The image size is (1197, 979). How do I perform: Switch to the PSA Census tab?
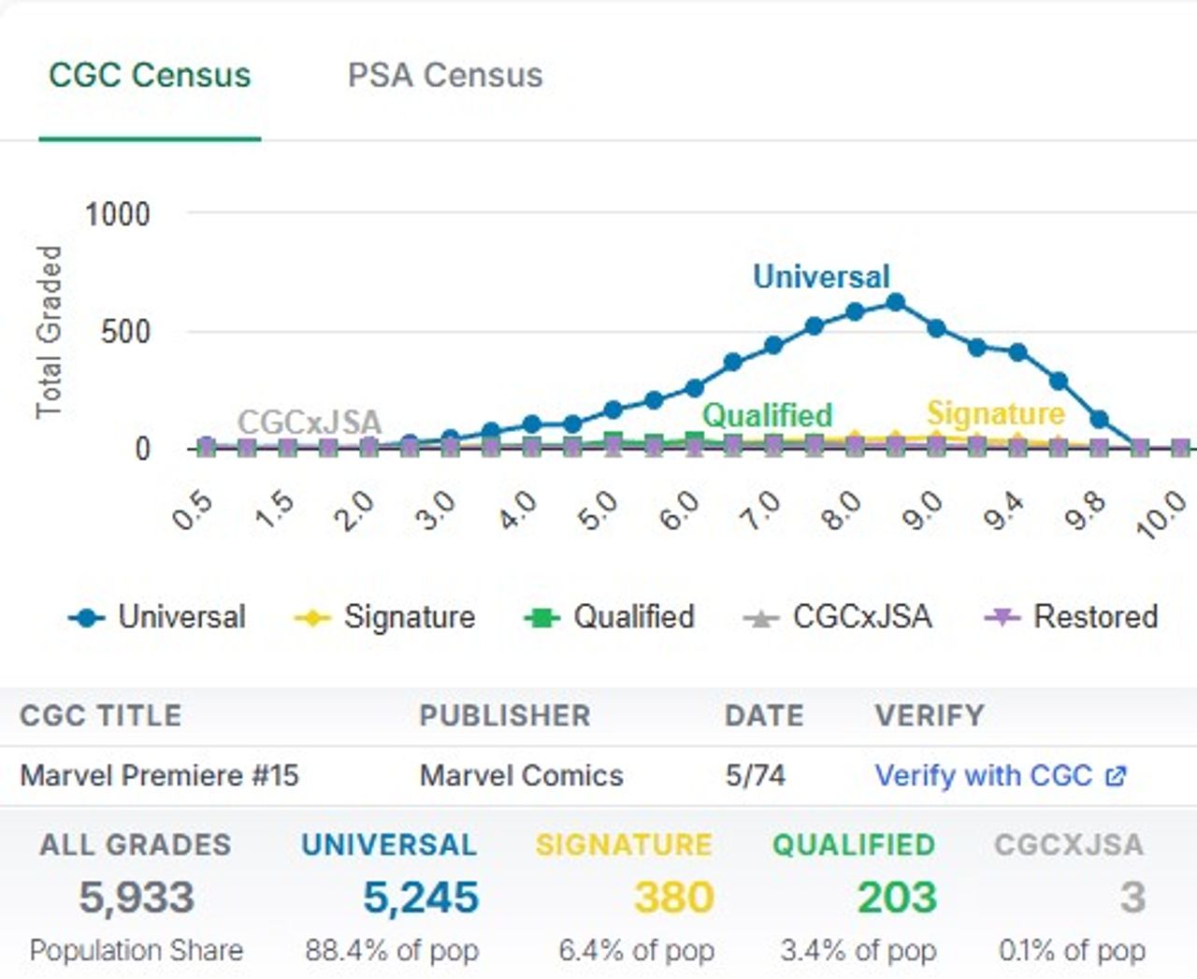[444, 76]
